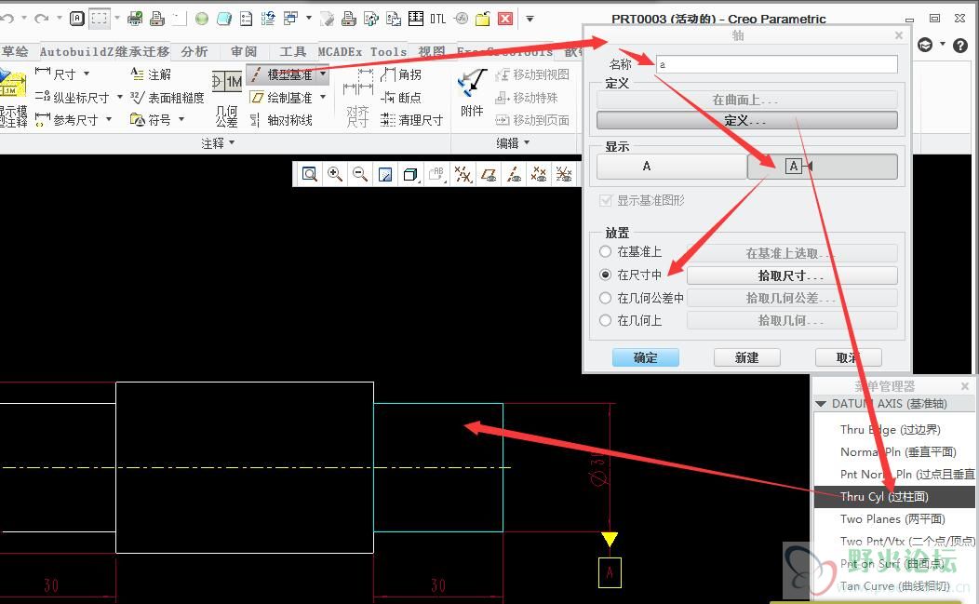Click the 新建 new button
979x604 pixels.
coord(746,357)
